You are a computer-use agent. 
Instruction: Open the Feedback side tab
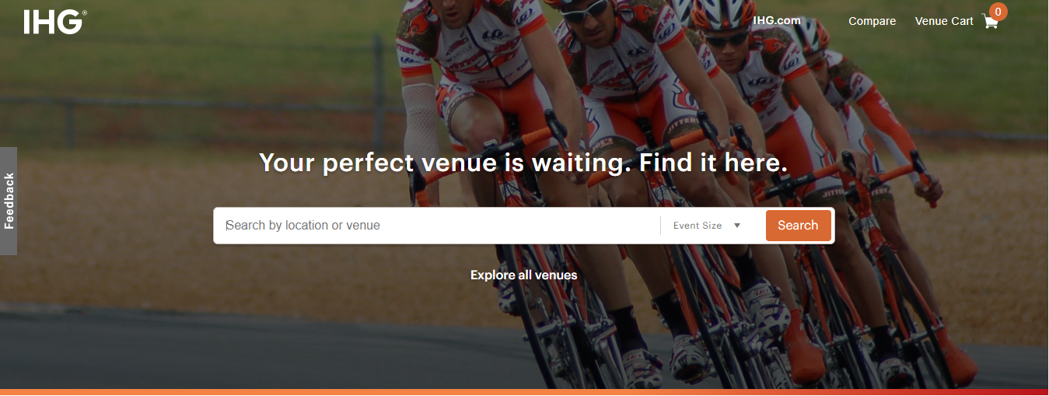(9, 201)
